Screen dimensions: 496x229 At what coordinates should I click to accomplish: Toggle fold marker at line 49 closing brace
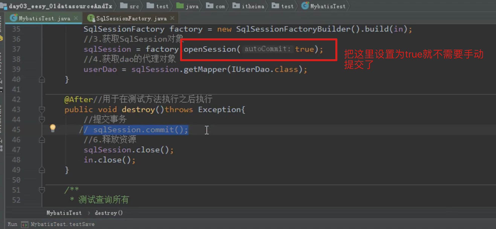coord(42,170)
